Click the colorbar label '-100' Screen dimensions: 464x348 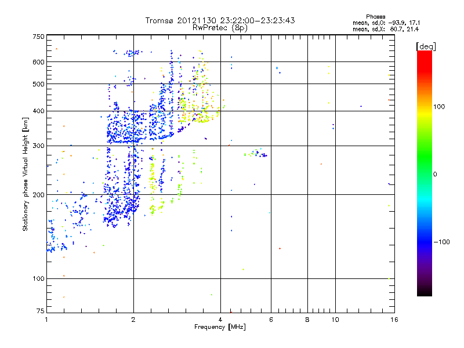pos(441,242)
